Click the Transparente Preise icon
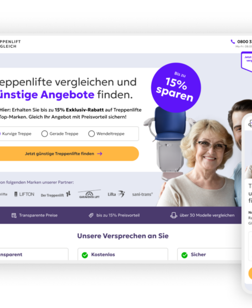 click(x=14, y=215)
